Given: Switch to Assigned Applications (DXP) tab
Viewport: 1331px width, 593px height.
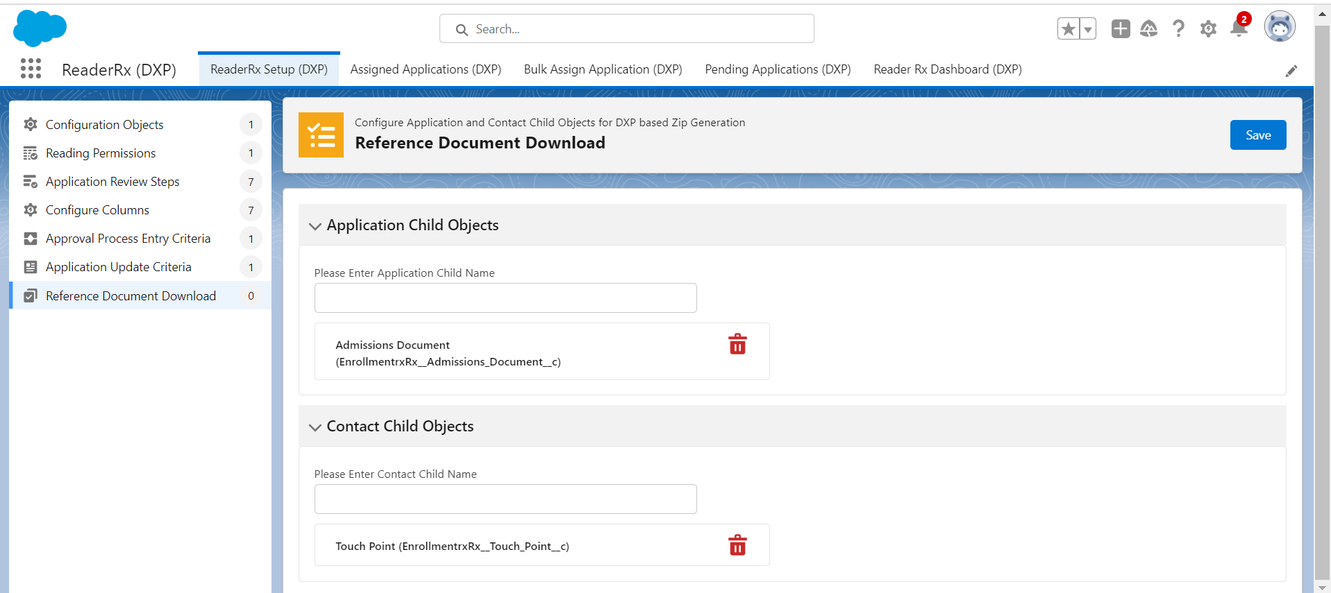Looking at the screenshot, I should point(426,69).
